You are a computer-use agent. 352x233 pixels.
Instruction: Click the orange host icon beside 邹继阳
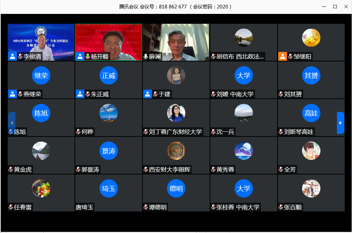pos(282,57)
